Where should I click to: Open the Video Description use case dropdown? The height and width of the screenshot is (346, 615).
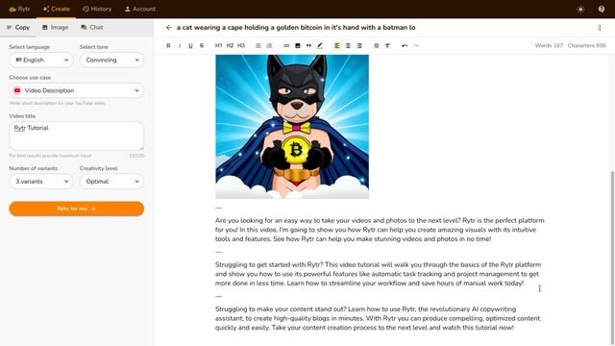click(x=77, y=90)
